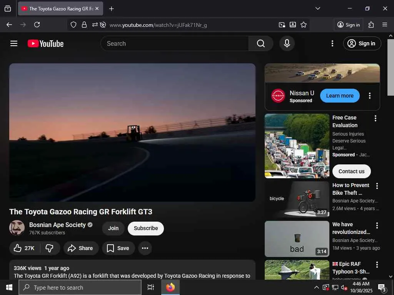Screen dimensions: 394x295
Task: Bookmark this page with star icon
Action: 304,25
